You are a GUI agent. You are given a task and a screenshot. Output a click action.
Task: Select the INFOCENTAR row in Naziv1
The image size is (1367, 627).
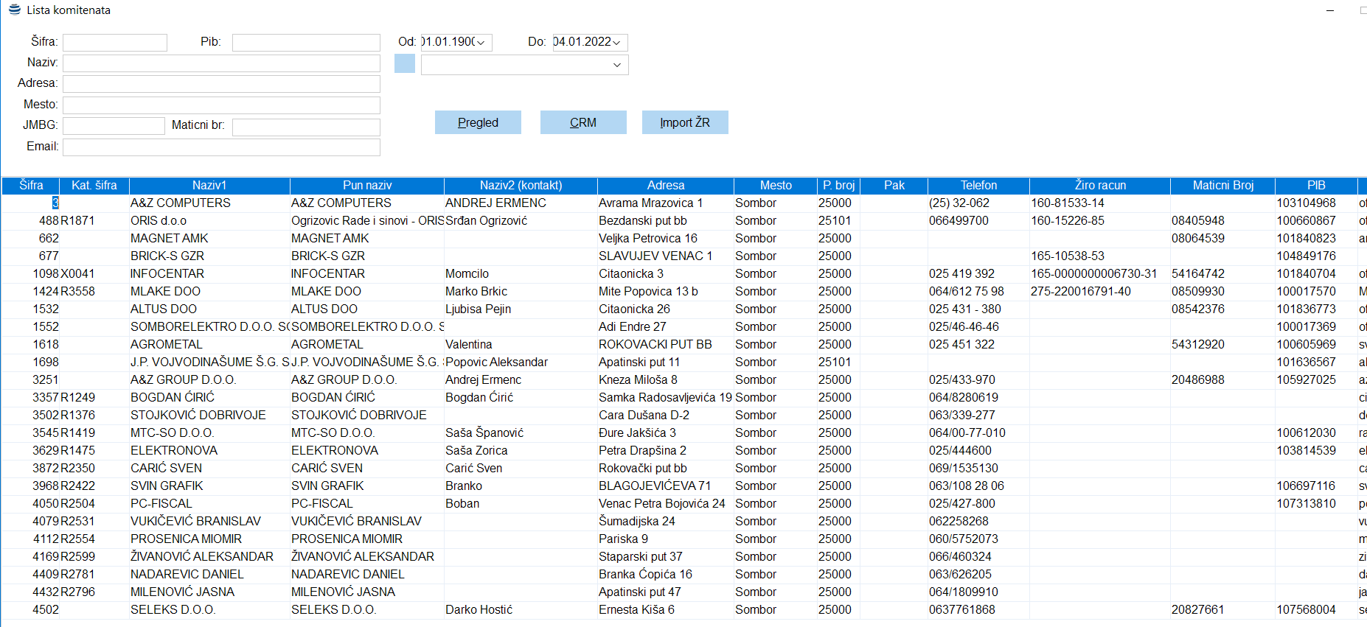(167, 274)
